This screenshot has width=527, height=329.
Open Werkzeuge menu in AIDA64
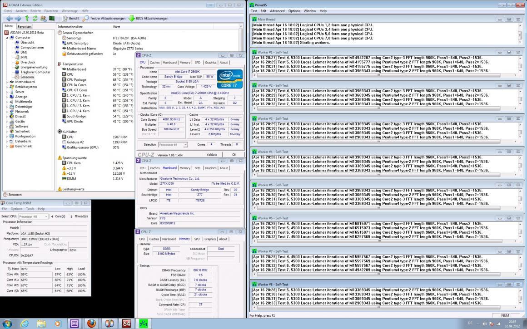[70, 11]
